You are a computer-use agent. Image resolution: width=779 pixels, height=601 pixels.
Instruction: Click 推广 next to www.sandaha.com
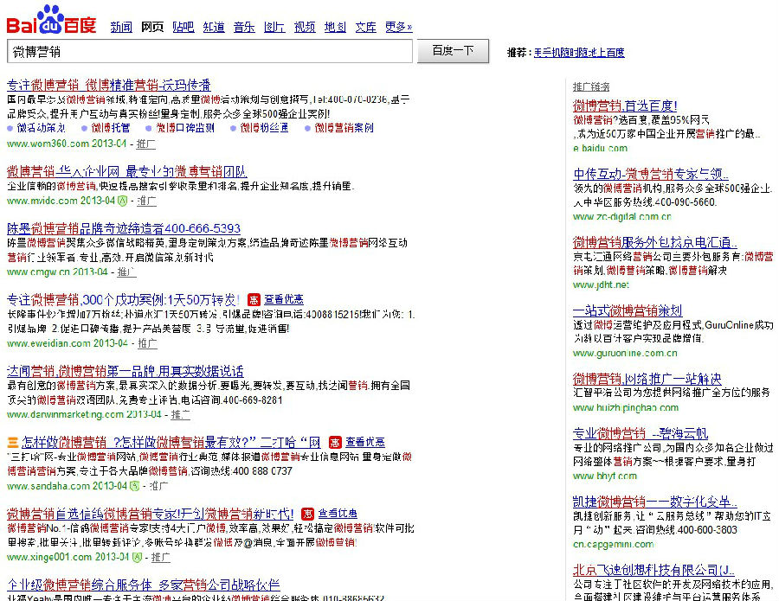(158, 486)
